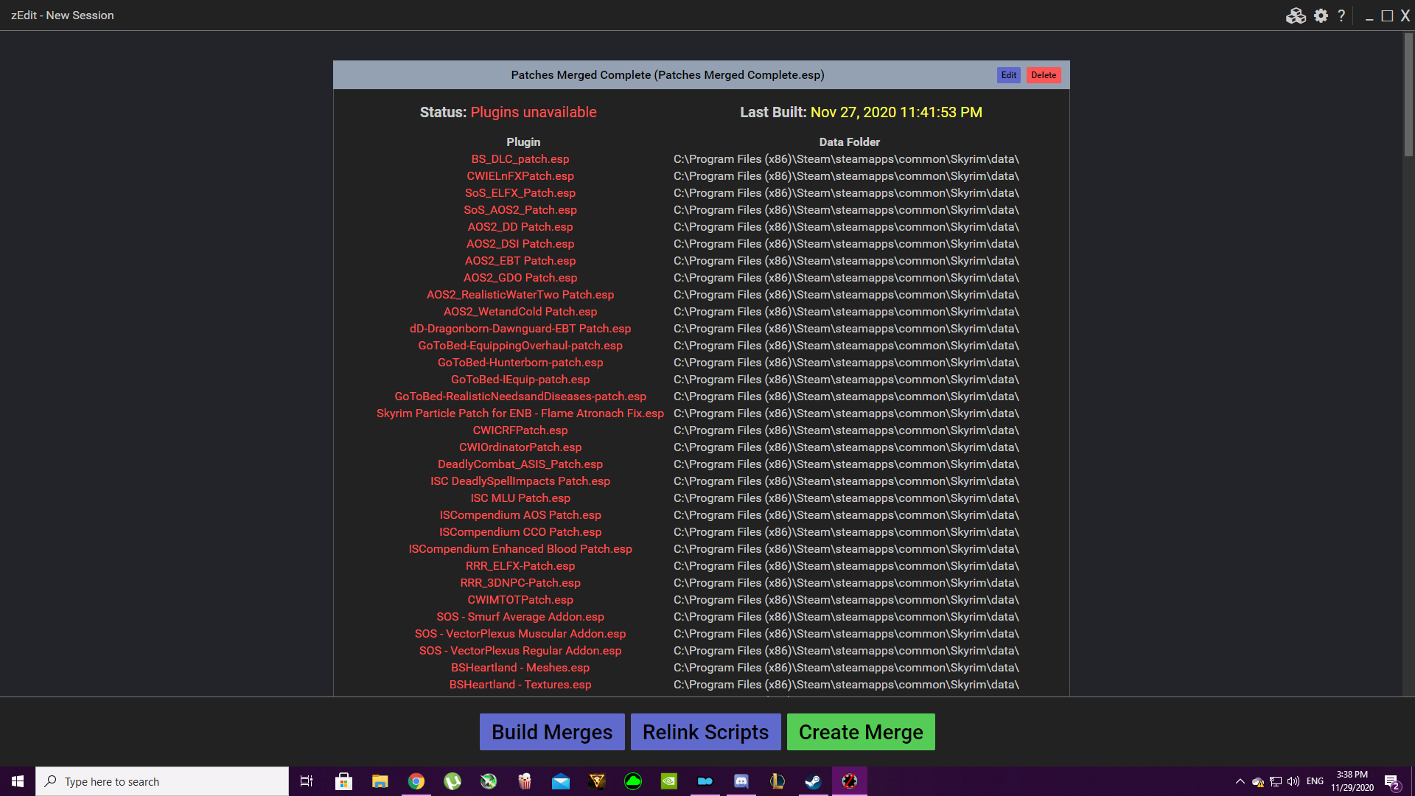Switch to Steam on the taskbar
This screenshot has width=1415, height=796.
[x=814, y=781]
